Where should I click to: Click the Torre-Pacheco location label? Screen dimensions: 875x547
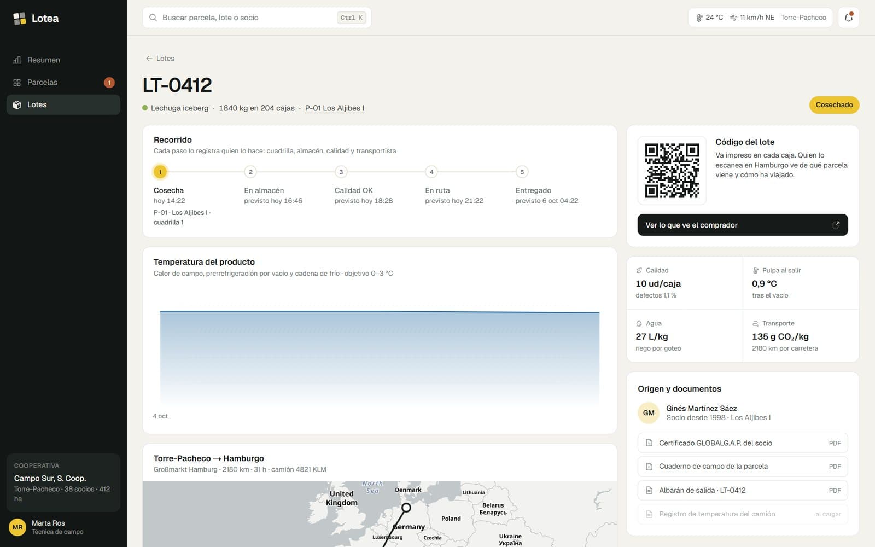pos(803,18)
